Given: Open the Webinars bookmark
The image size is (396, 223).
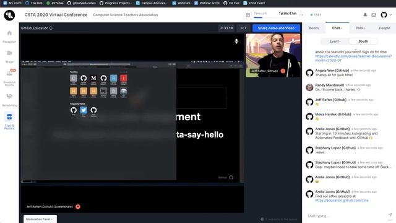Looking at the screenshot, I should point(181,3).
